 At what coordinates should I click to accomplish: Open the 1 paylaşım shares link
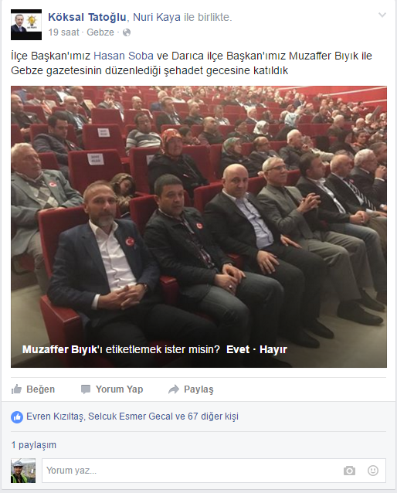(34, 445)
